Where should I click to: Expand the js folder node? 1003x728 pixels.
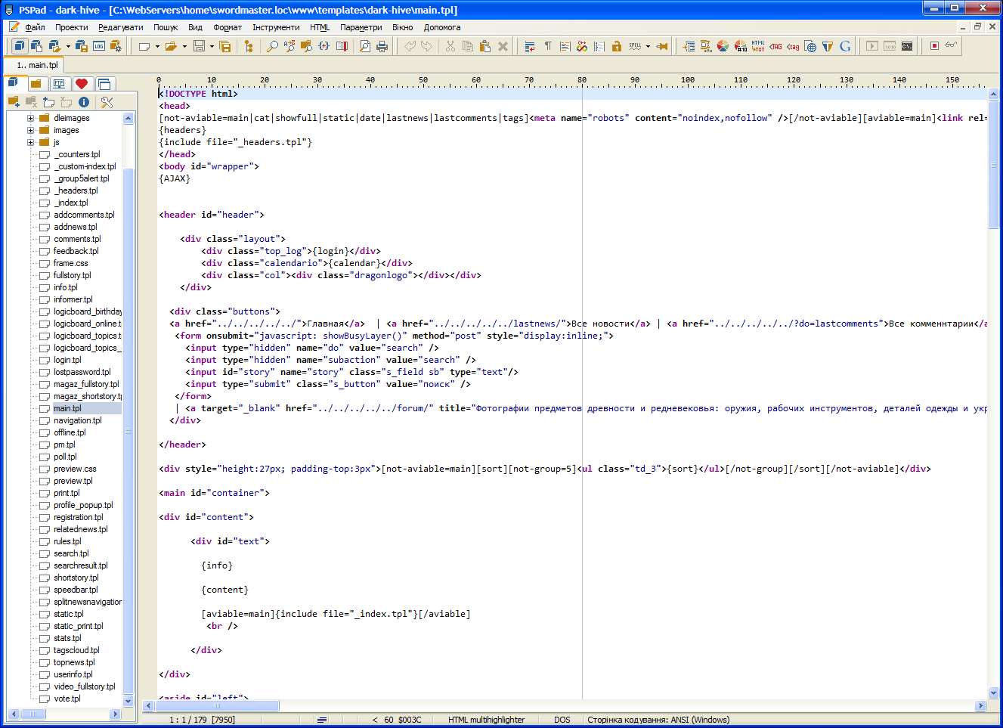coord(30,142)
